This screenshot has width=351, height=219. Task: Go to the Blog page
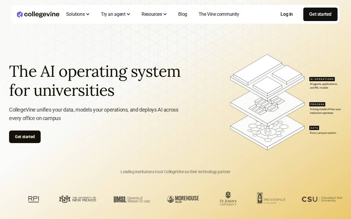tap(183, 14)
